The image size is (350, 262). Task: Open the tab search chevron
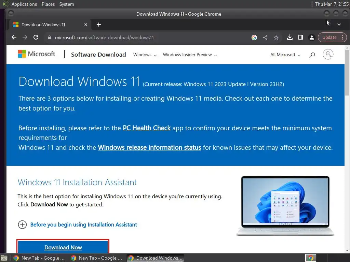tap(339, 25)
